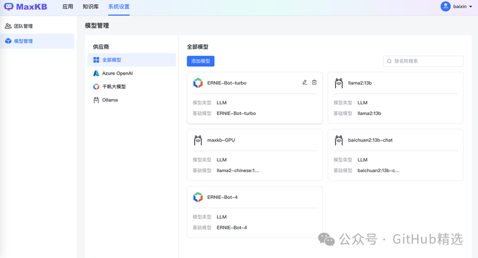Click the Ollama llama icon in supplier list
478x258 pixels.
tap(96, 100)
